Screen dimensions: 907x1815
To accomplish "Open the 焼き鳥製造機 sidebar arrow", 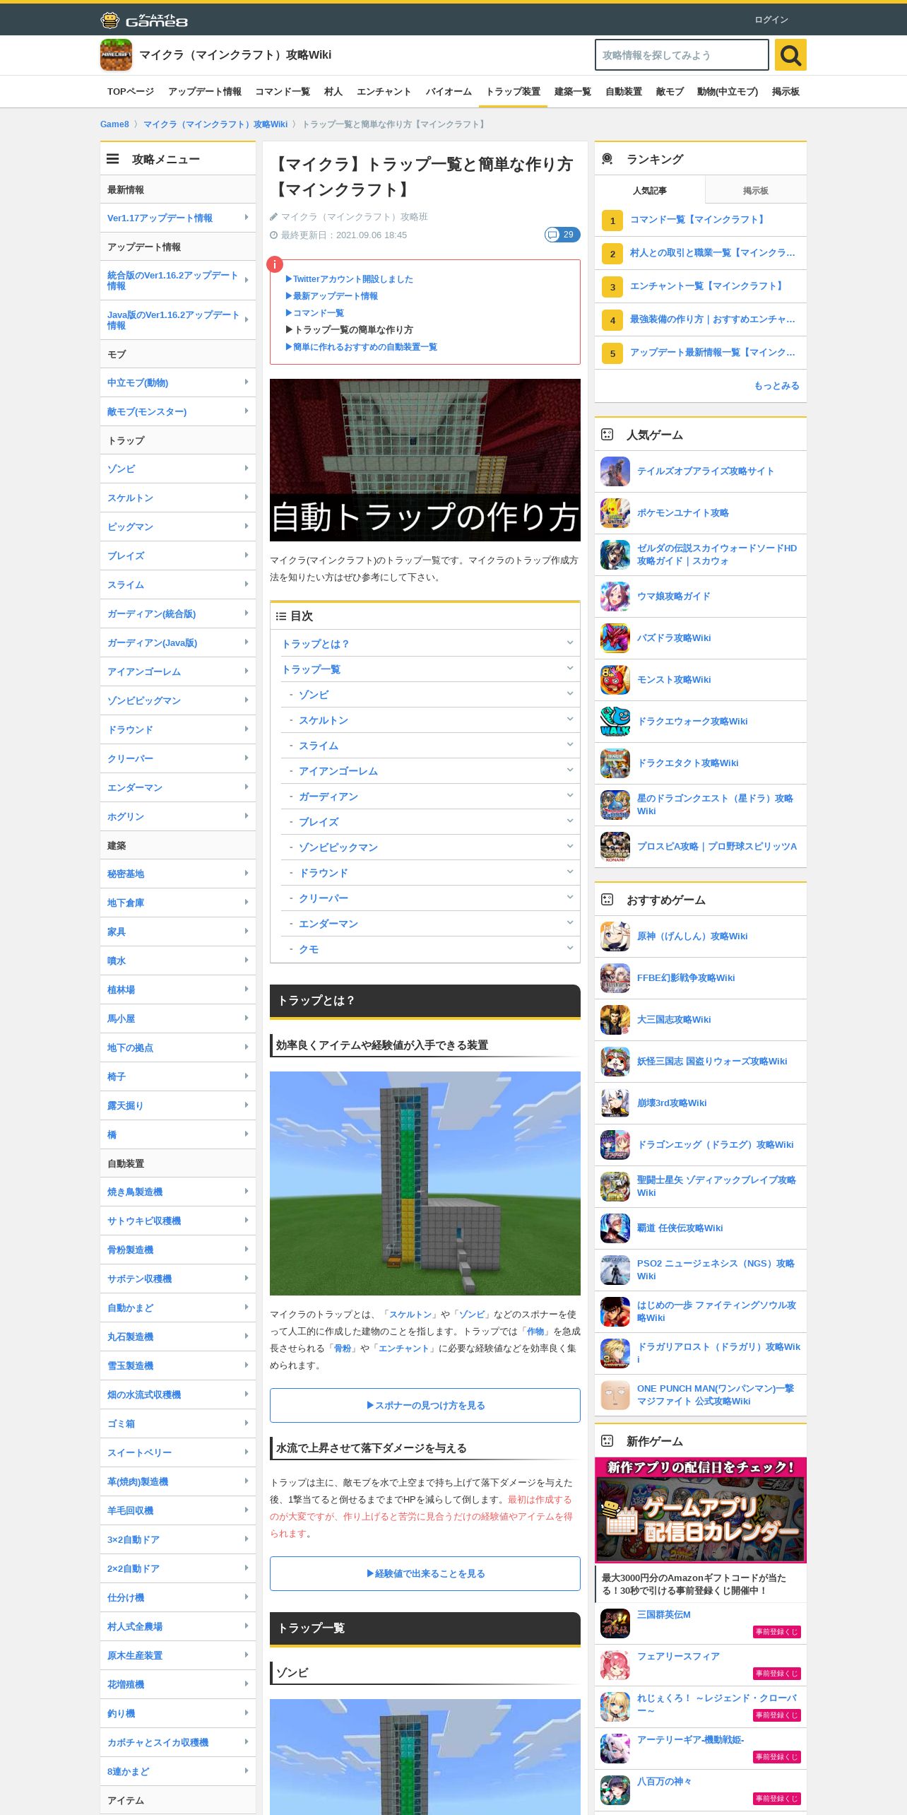I will click(246, 1192).
